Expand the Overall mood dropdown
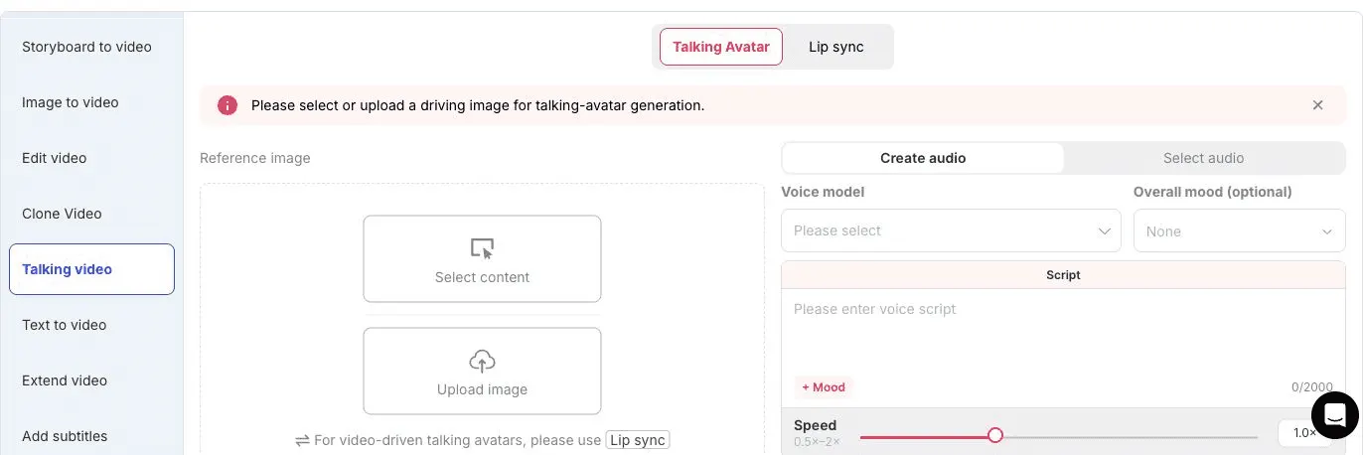 [x=1239, y=231]
